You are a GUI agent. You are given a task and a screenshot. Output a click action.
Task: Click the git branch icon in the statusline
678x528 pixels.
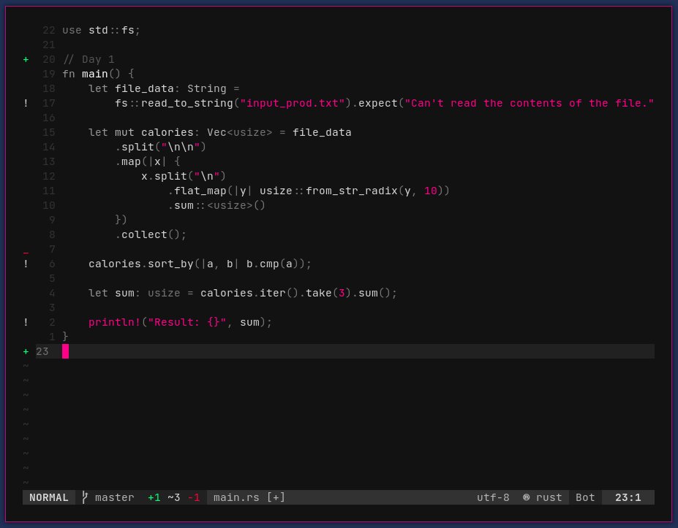tap(84, 497)
